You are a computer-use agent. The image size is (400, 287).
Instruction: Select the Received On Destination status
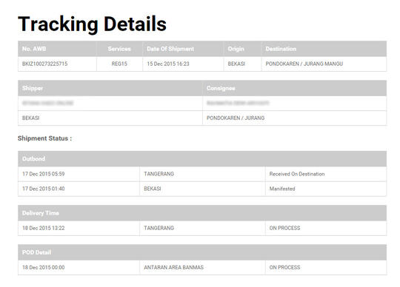(x=297, y=174)
